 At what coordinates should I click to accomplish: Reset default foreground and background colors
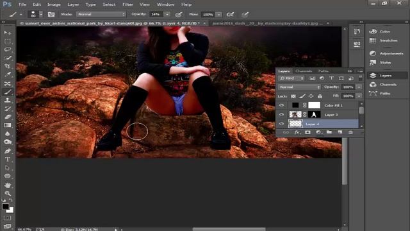click(4, 200)
